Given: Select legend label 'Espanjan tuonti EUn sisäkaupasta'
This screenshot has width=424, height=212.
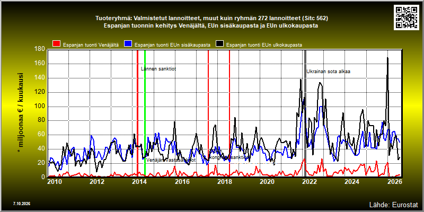Looking at the screenshot, I should click(x=172, y=45).
